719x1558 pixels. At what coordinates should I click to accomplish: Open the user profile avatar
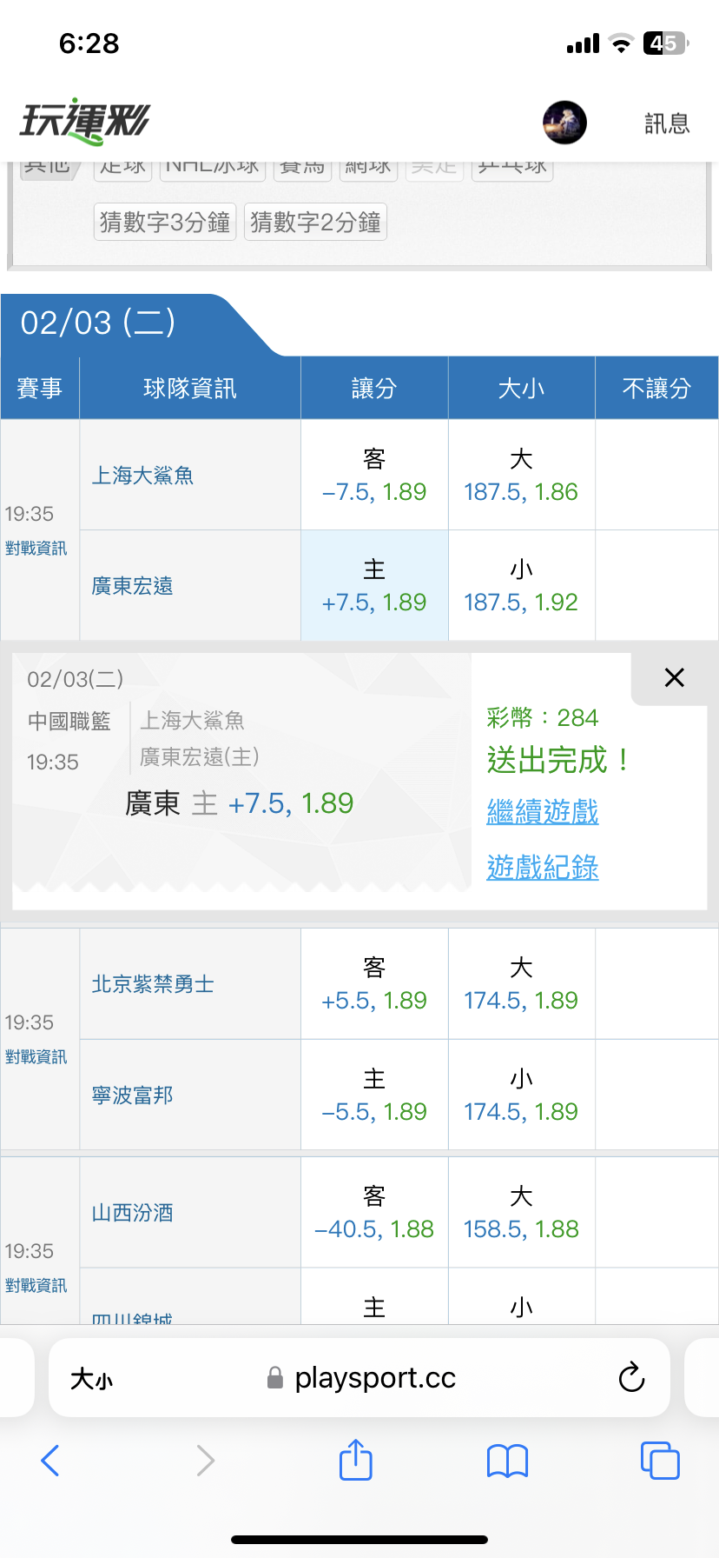point(564,123)
